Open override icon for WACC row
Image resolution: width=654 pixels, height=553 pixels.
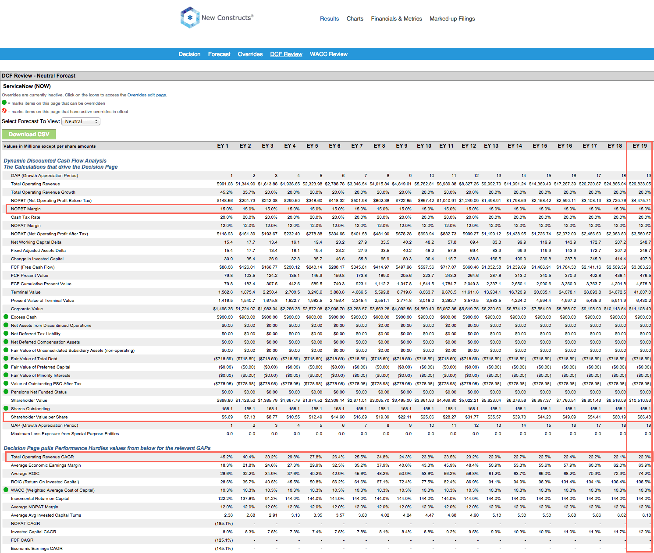(x=5, y=490)
